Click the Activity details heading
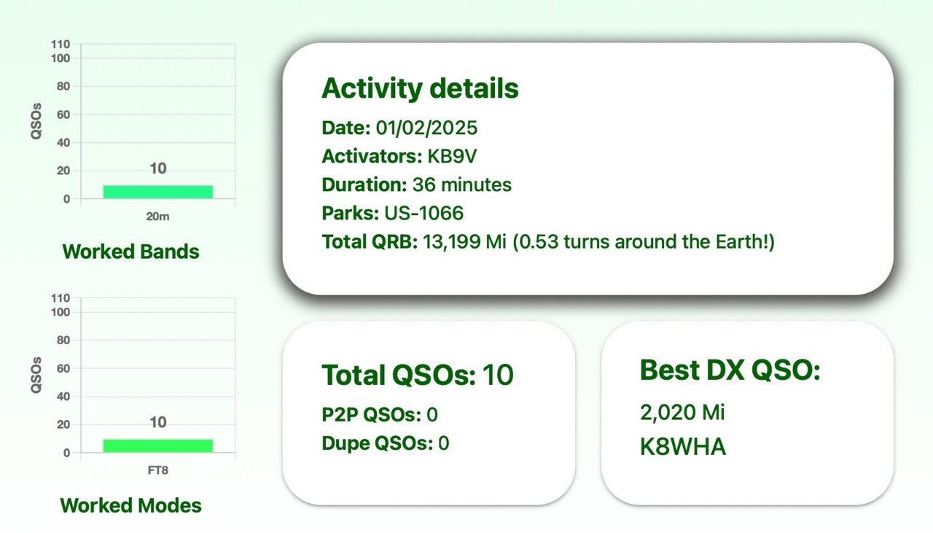The image size is (933, 533). point(420,88)
